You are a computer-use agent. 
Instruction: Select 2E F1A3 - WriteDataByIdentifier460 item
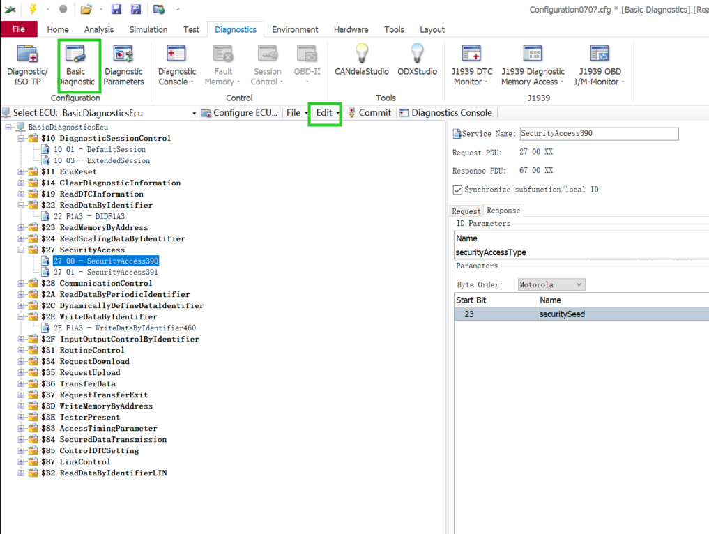tap(125, 328)
